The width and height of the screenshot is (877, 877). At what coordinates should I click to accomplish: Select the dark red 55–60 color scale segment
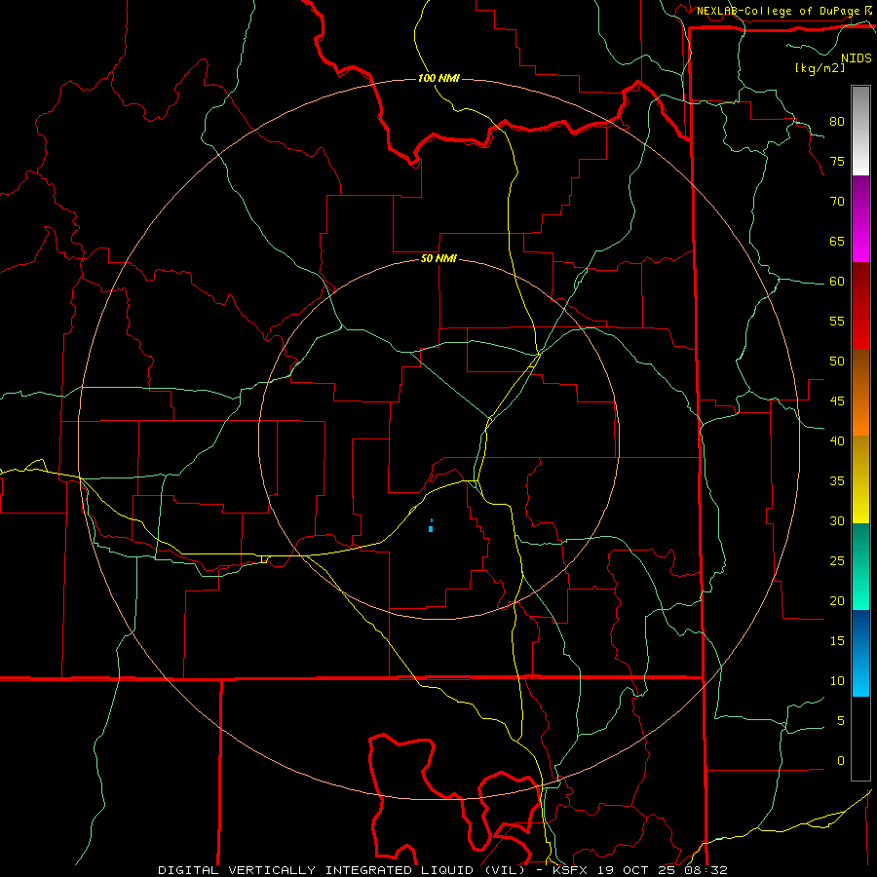pos(860,306)
